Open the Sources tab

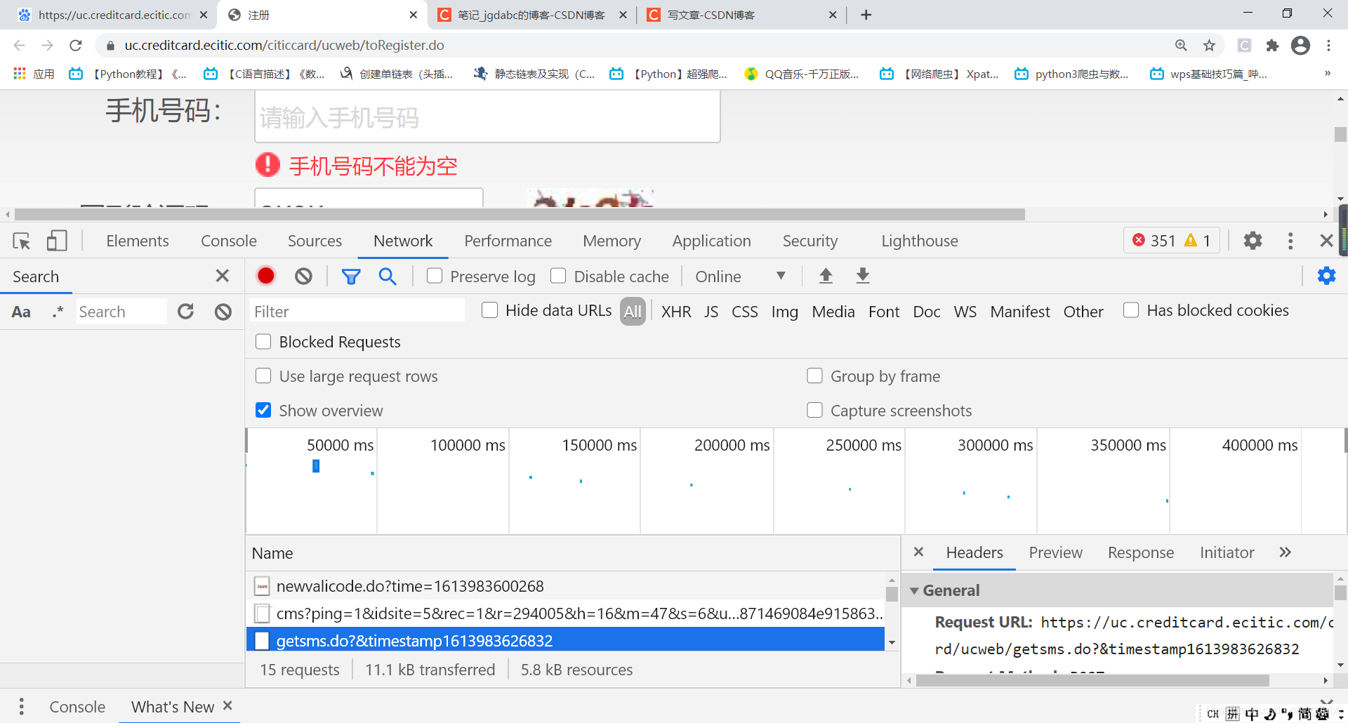click(315, 241)
